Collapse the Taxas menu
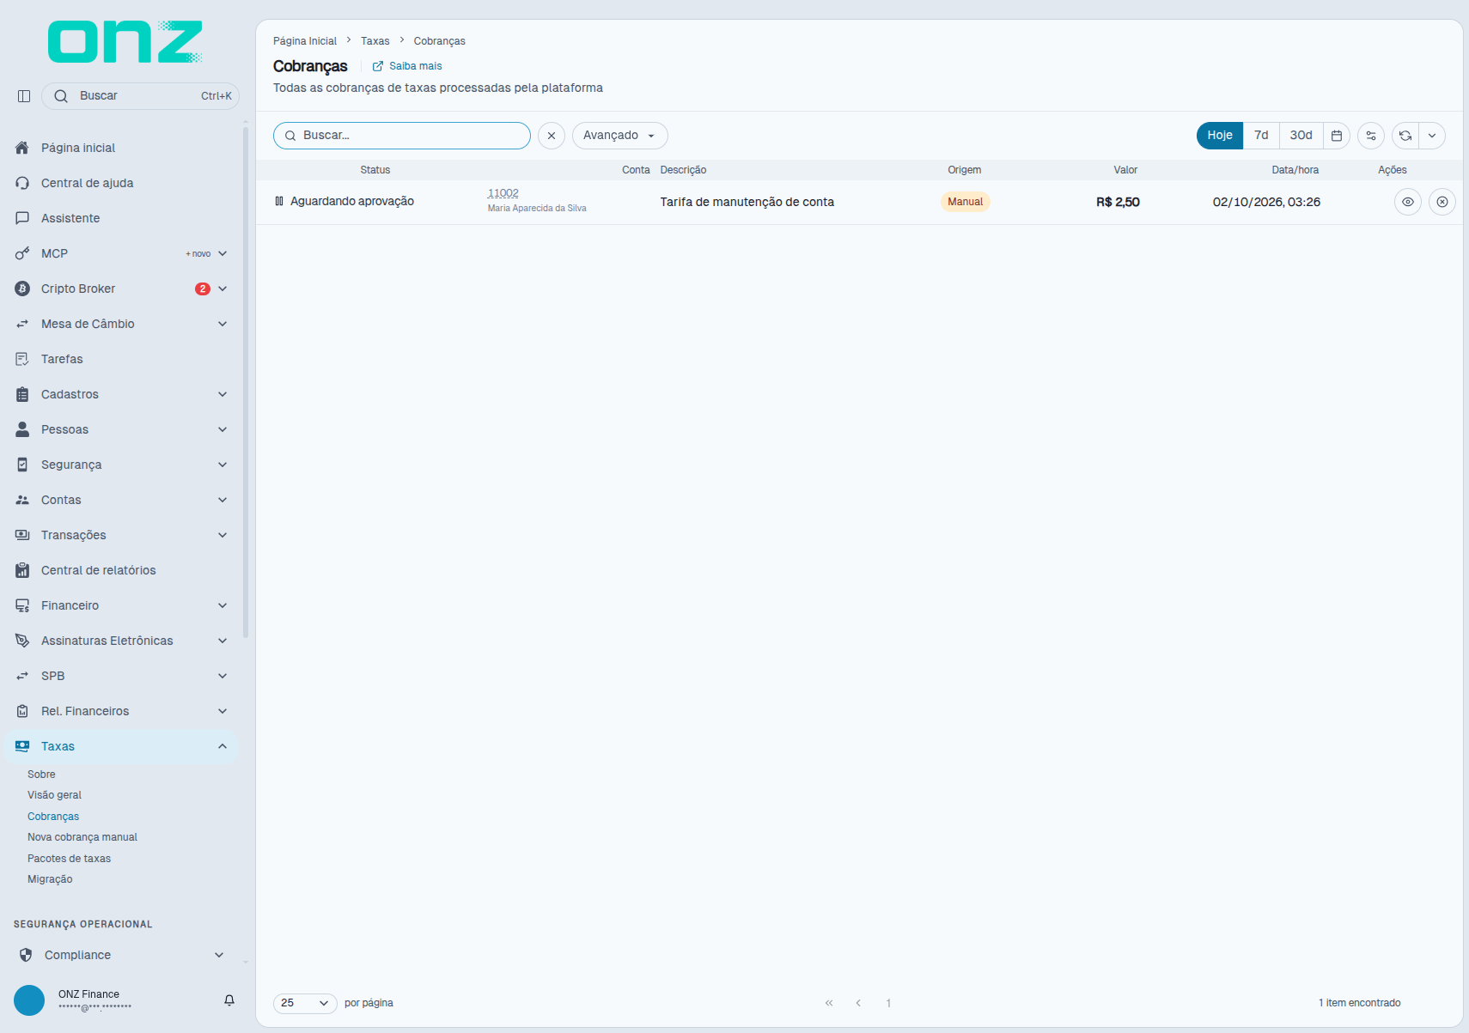Image resolution: width=1469 pixels, height=1033 pixels. (120, 746)
